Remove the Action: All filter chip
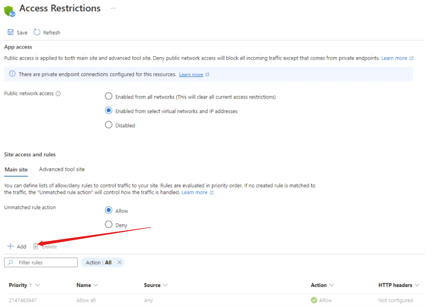Viewport: 433px width, 307px height. pyautogui.click(x=119, y=262)
